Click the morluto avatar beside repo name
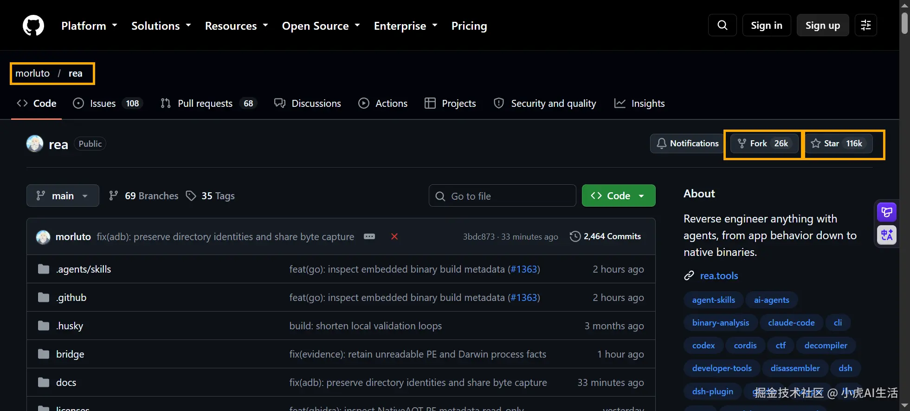Screen dimensions: 910x411 35,144
